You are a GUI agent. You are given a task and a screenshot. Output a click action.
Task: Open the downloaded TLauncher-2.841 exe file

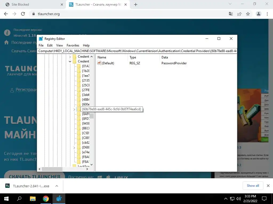[31, 186]
